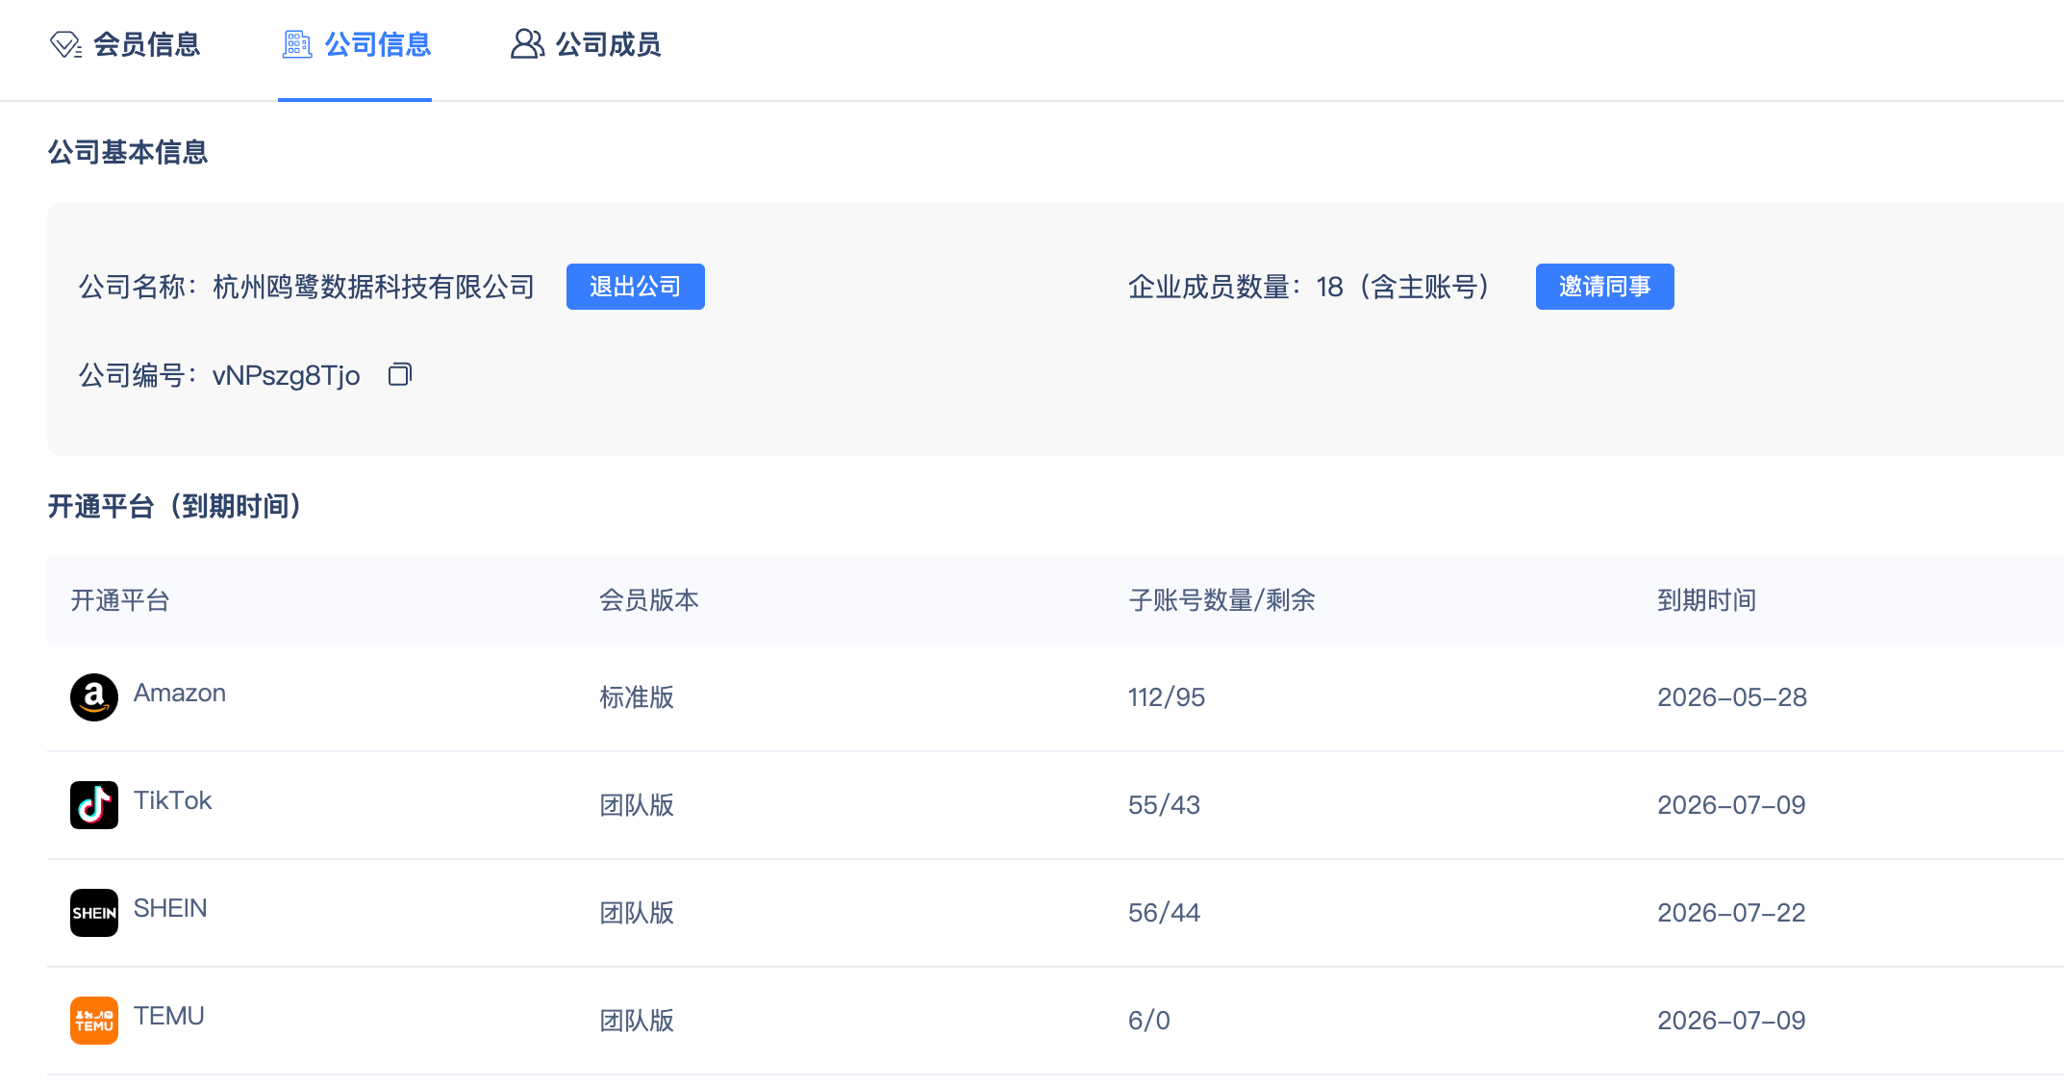Click the SHEIN platform logo
Viewport: 2064px width, 1087px height.
point(94,913)
